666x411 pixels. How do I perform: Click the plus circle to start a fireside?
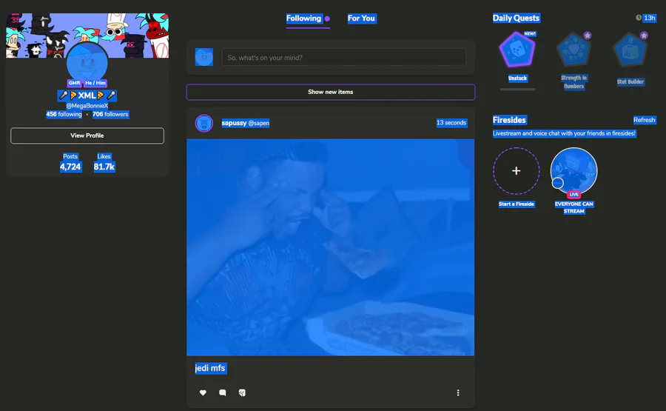516,171
